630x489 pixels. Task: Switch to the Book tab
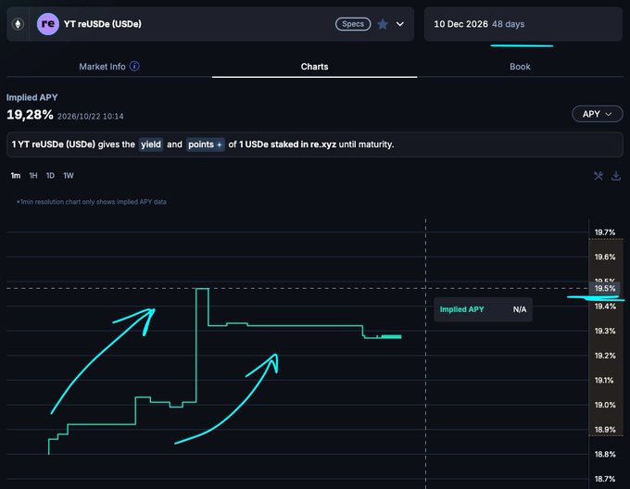(520, 67)
